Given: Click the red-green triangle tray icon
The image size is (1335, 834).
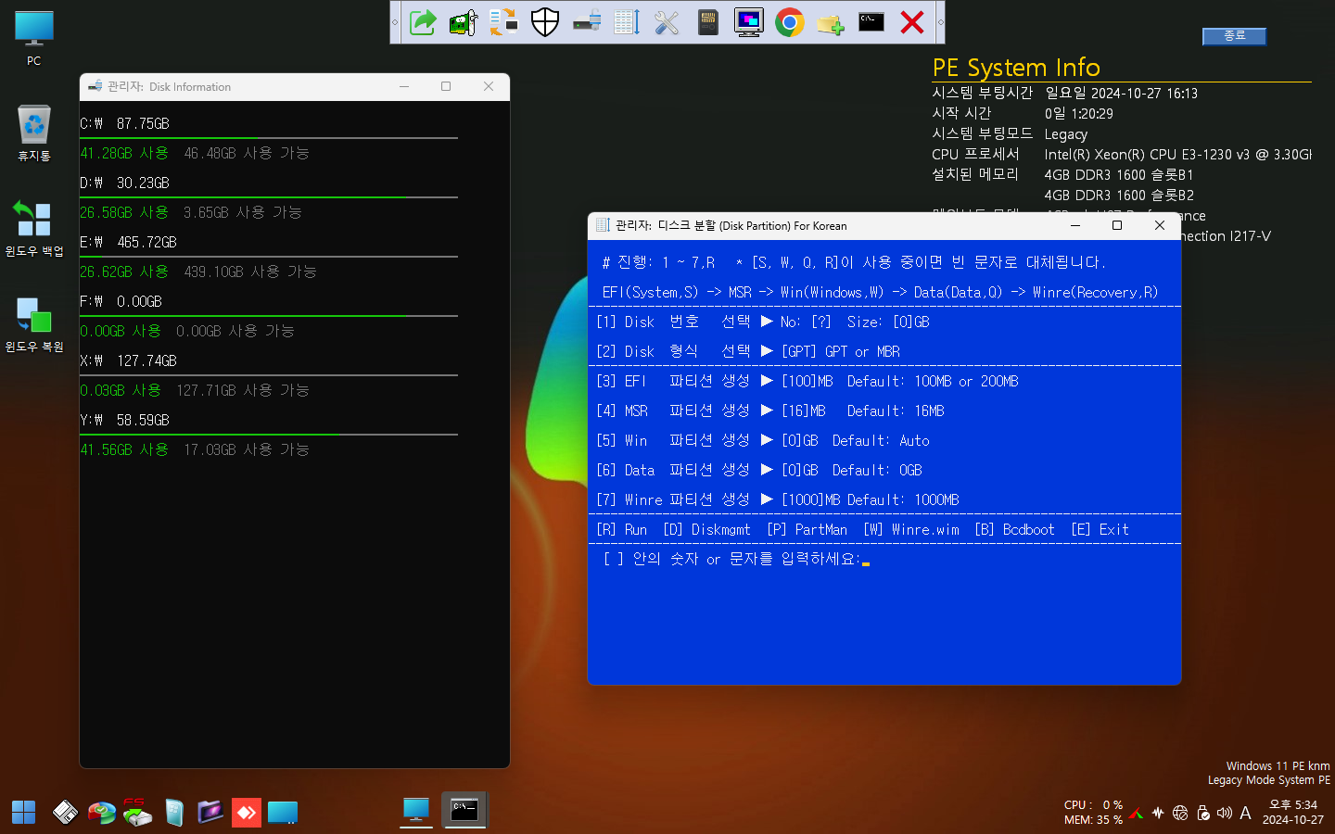Looking at the screenshot, I should coord(1136,813).
